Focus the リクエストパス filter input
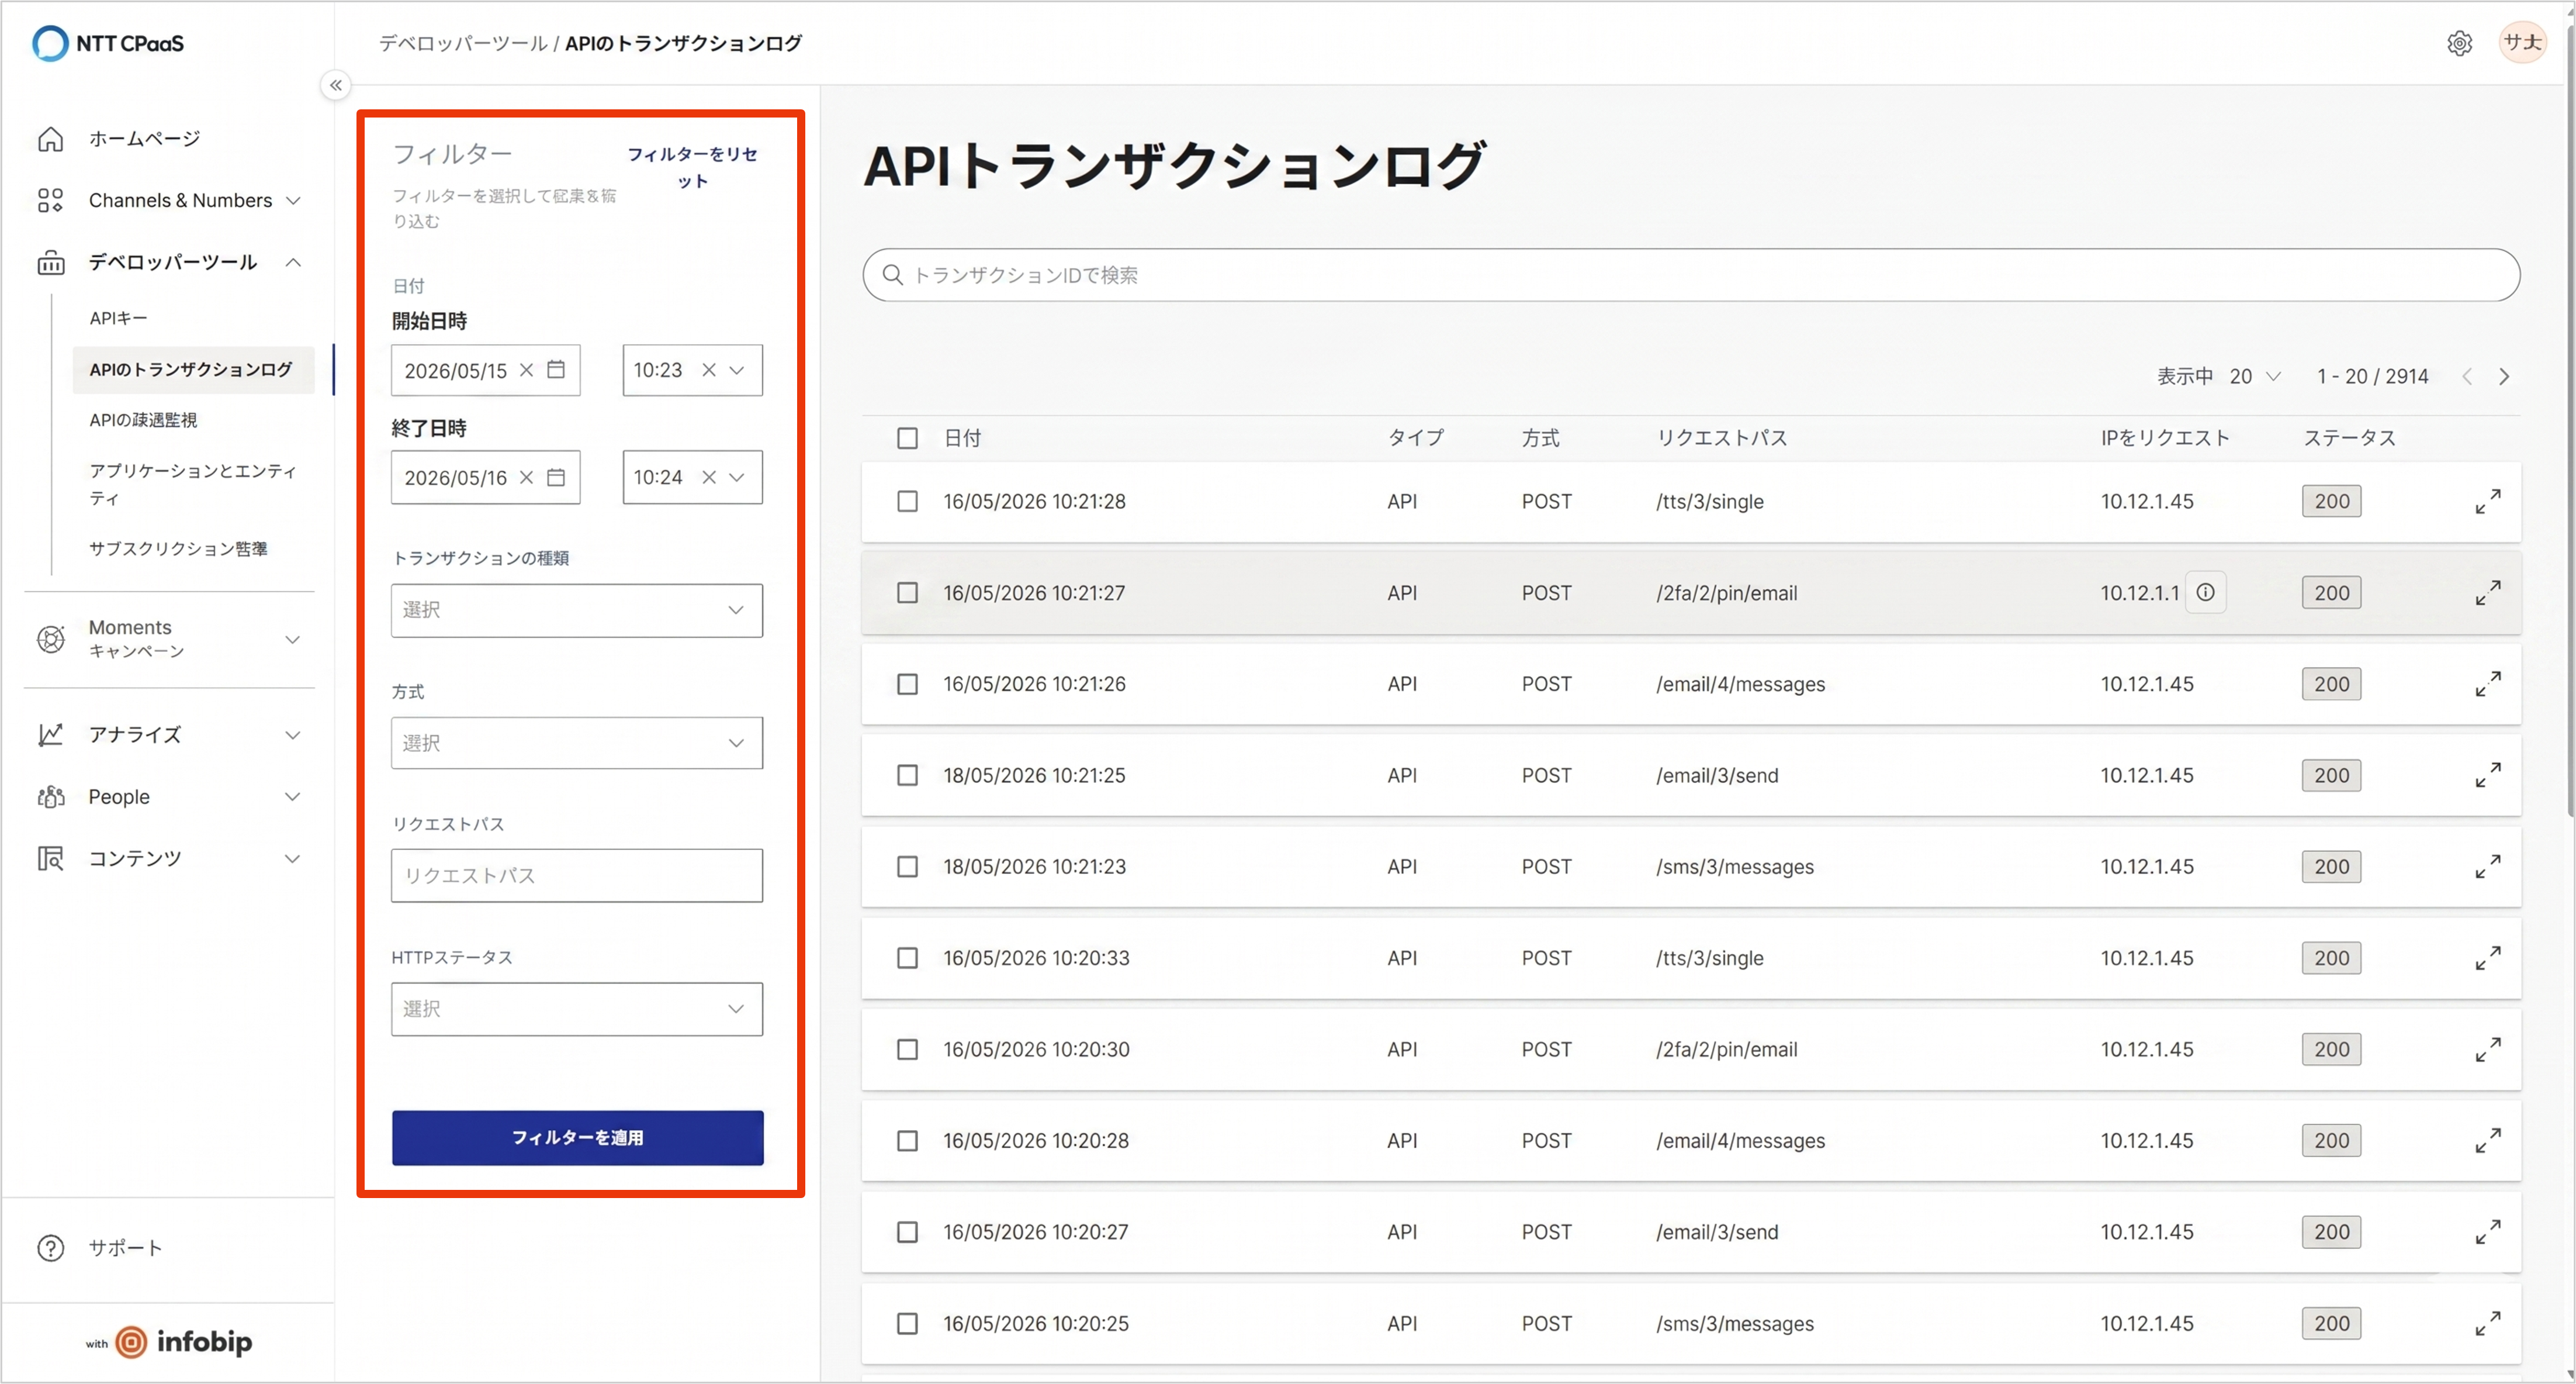The width and height of the screenshot is (2576, 1384). [x=577, y=876]
